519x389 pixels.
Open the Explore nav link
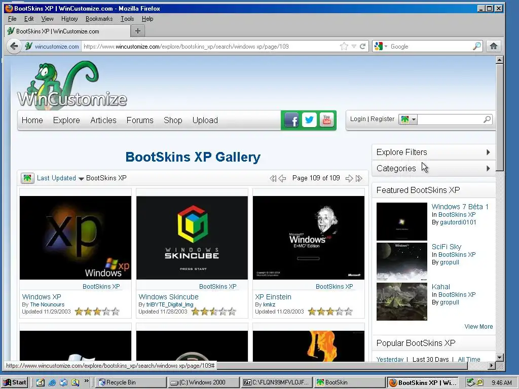[66, 120]
